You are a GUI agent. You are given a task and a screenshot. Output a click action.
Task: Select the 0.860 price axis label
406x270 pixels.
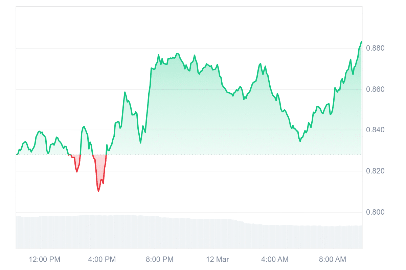click(x=376, y=89)
